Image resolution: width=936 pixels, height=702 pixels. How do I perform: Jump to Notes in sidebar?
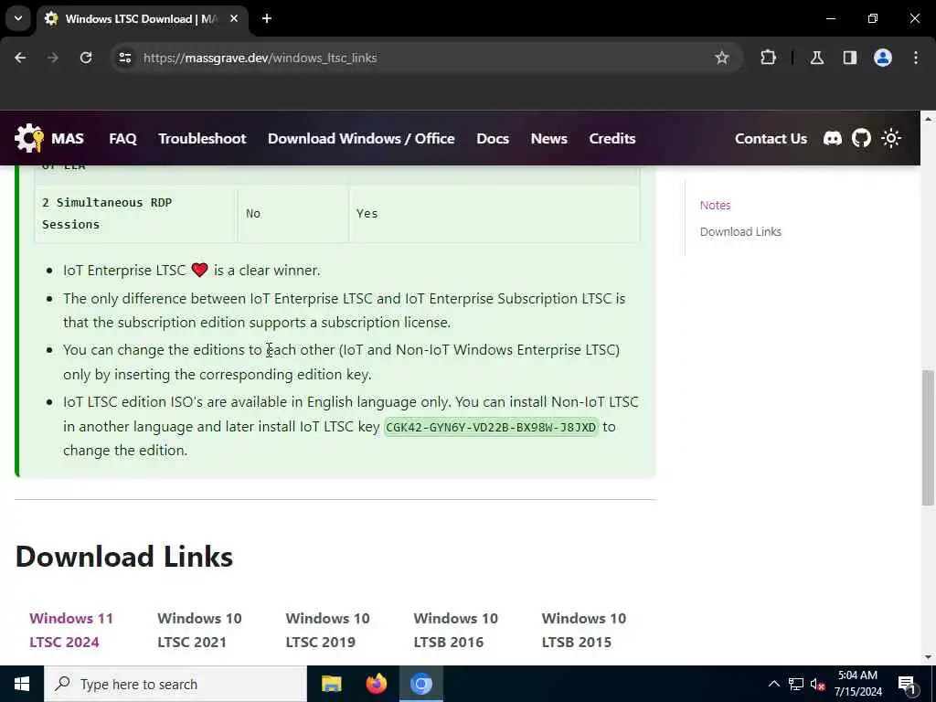[715, 205]
